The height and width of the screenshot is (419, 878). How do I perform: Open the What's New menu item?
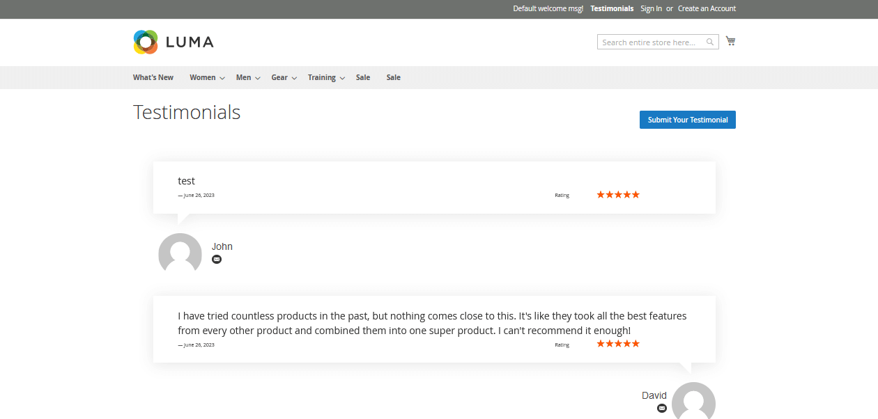tap(153, 78)
